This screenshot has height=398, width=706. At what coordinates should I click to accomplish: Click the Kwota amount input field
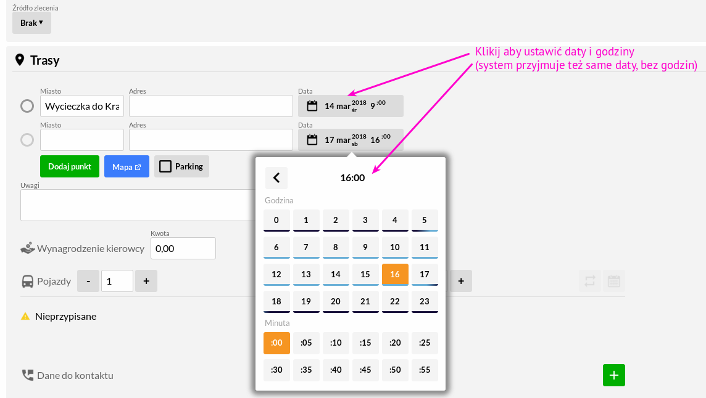tap(183, 248)
